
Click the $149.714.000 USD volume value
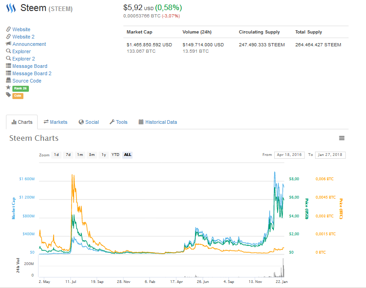pyautogui.click(x=203, y=44)
